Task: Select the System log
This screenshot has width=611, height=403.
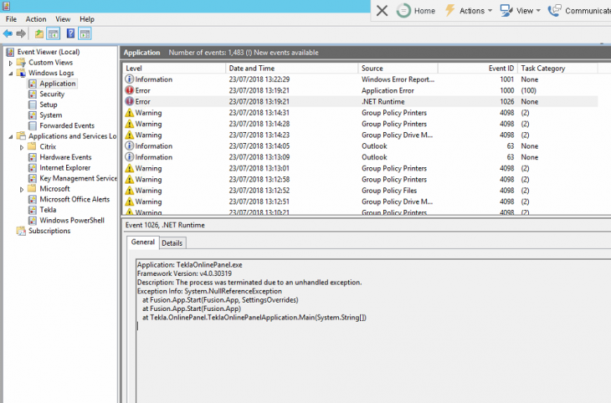Action: [x=51, y=115]
